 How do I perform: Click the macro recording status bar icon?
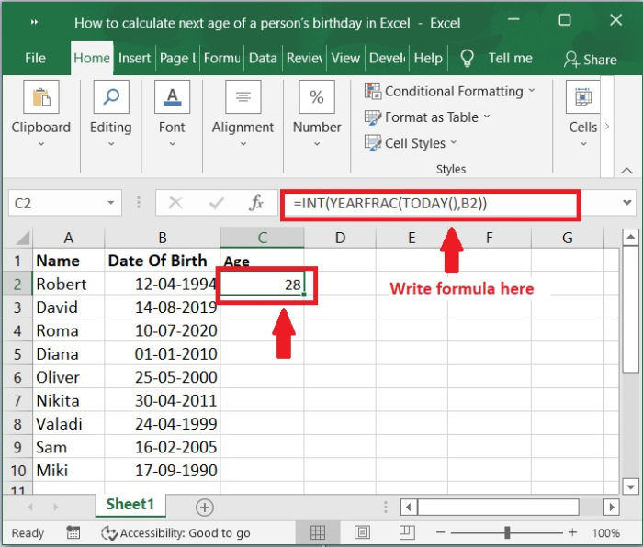tap(73, 532)
